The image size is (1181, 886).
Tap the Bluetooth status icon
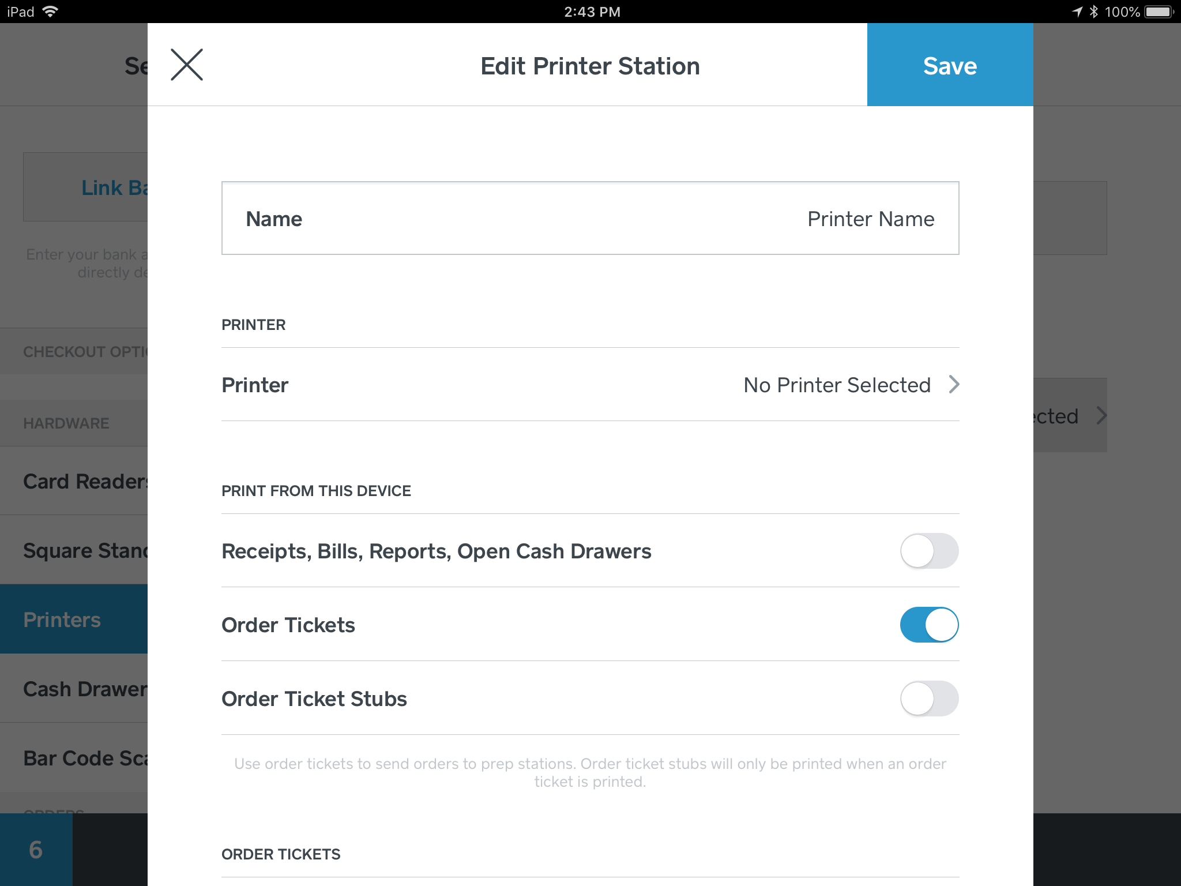click(1094, 12)
